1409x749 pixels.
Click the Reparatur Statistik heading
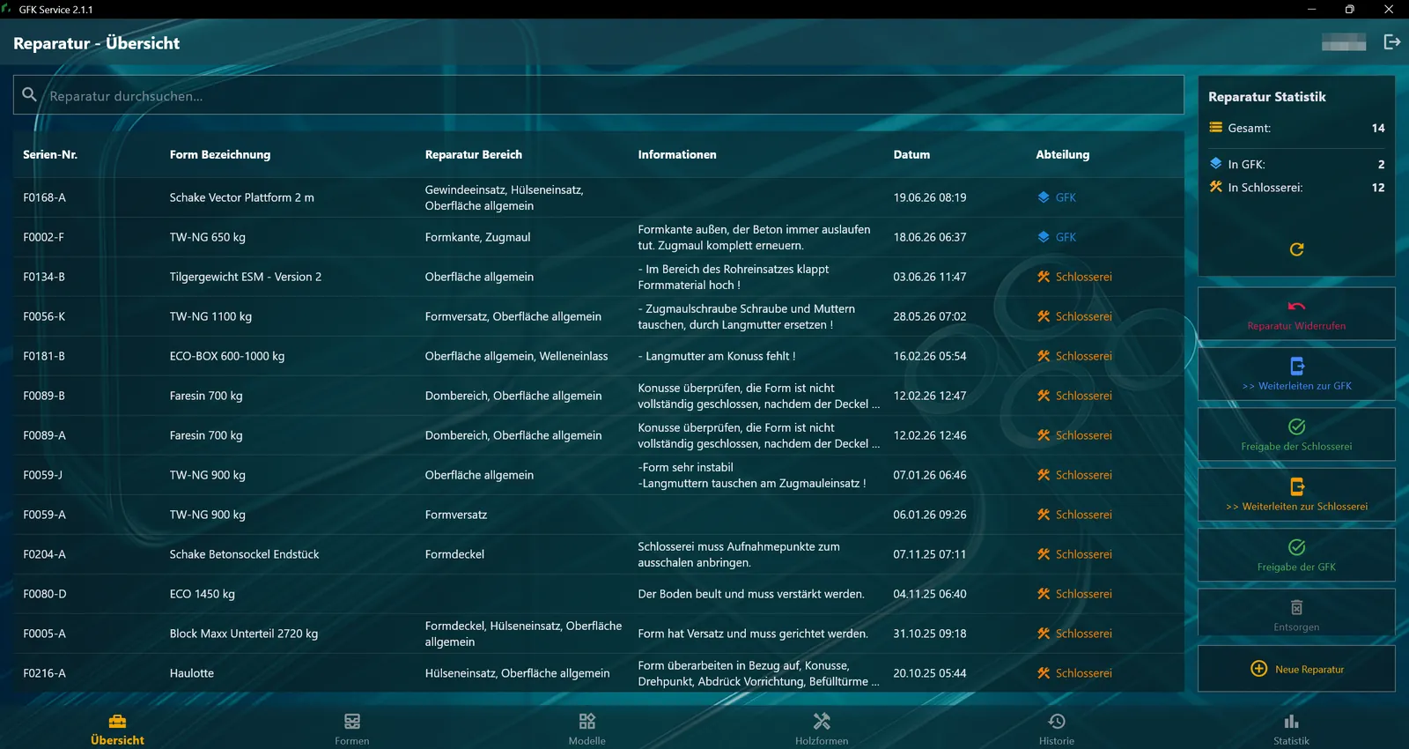click(1267, 97)
